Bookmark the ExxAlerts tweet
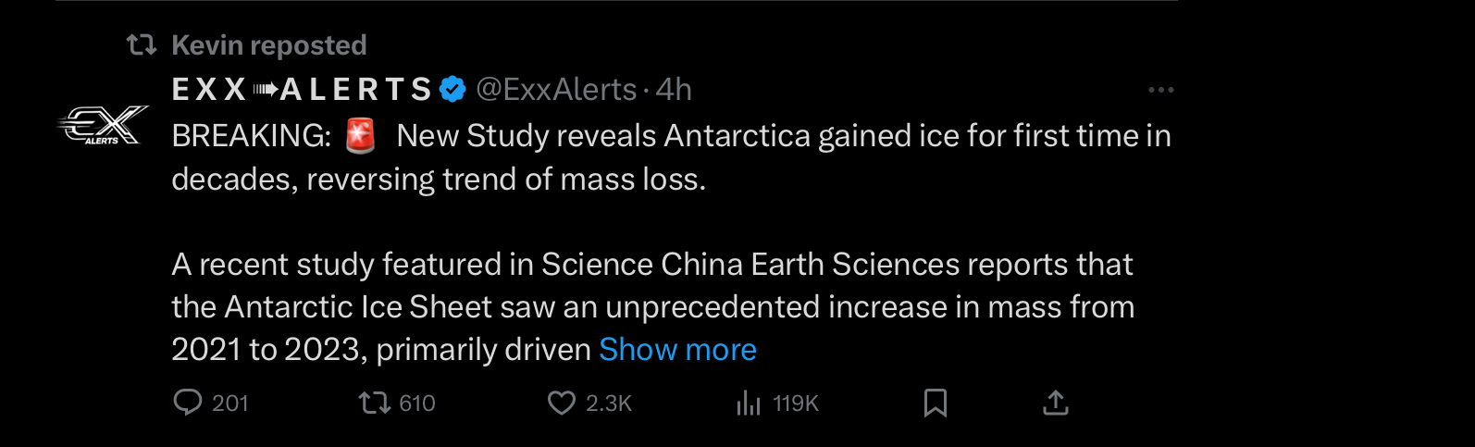 pyautogui.click(x=936, y=403)
